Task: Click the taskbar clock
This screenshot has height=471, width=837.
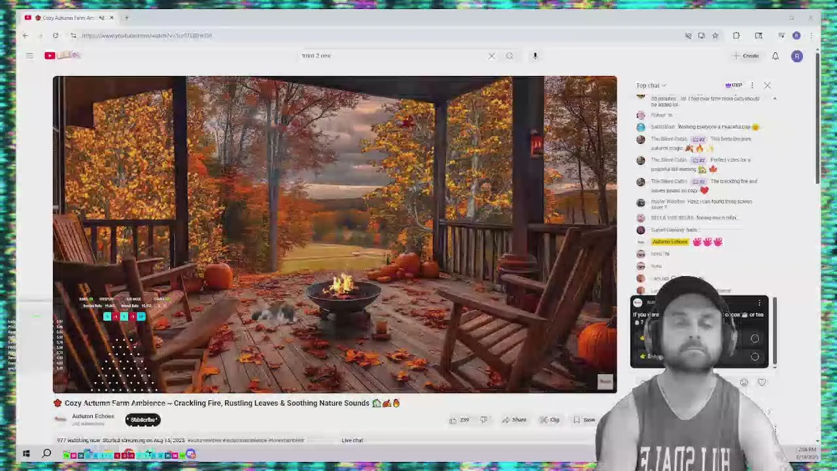Action: click(806, 453)
